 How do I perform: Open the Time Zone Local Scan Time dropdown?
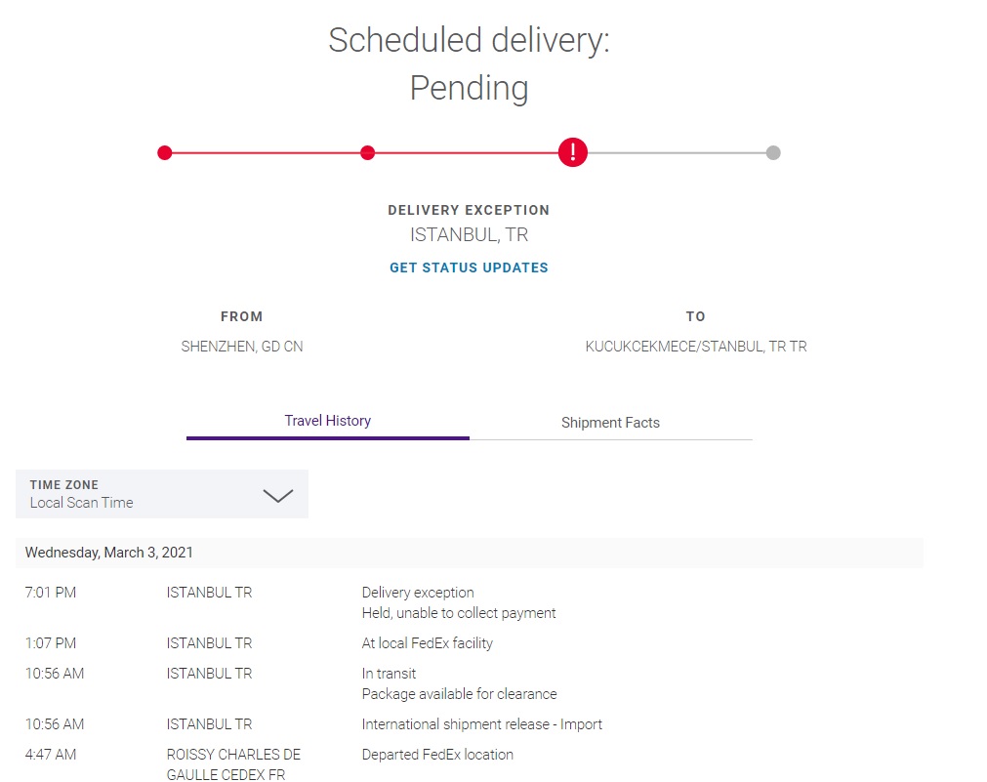pyautogui.click(x=162, y=494)
